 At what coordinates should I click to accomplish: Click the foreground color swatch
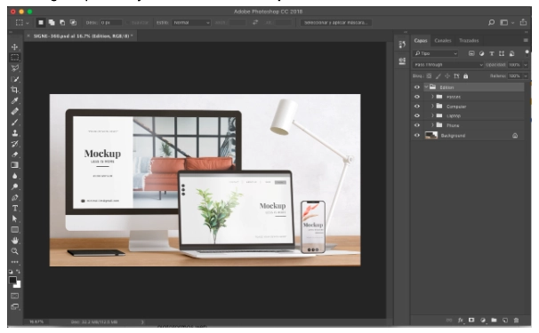coord(12,280)
